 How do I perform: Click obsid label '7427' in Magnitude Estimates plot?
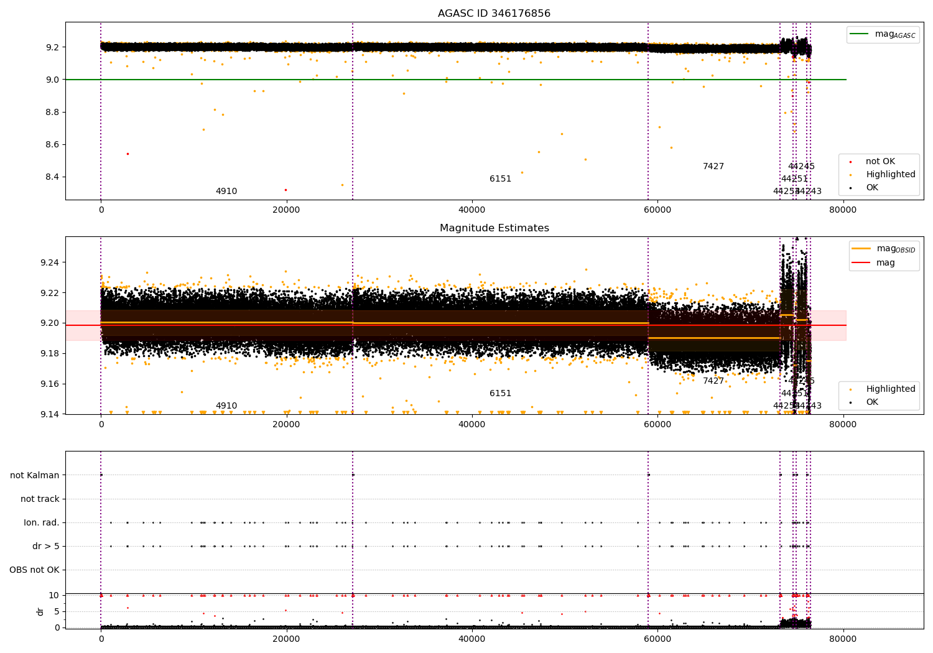(713, 381)
